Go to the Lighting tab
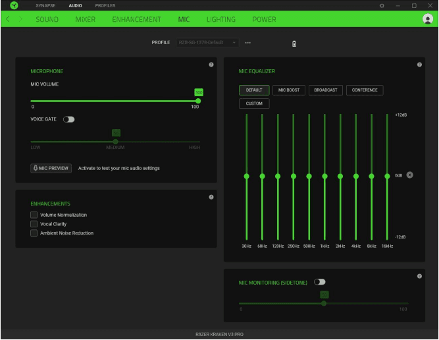Image resolution: width=439 pixels, height=340 pixels. [x=220, y=20]
